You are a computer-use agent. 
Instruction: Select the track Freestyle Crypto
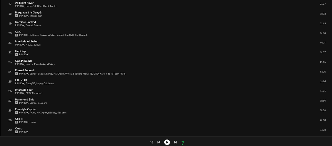coord(25,109)
